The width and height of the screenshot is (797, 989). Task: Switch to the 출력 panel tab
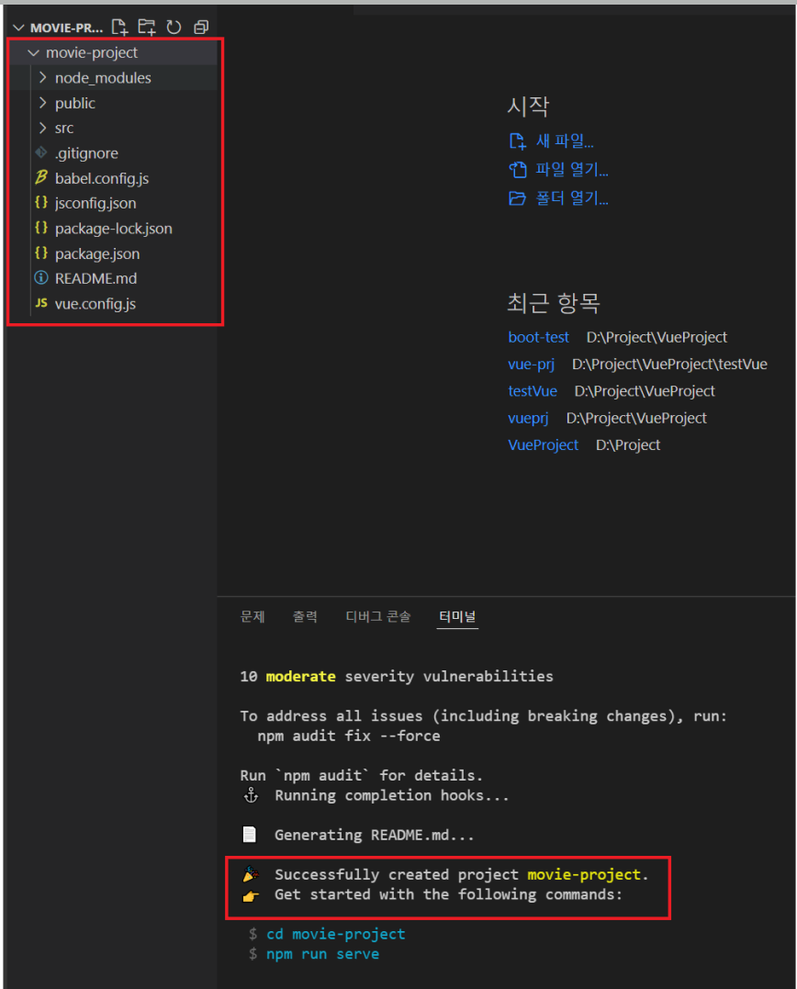tap(305, 616)
